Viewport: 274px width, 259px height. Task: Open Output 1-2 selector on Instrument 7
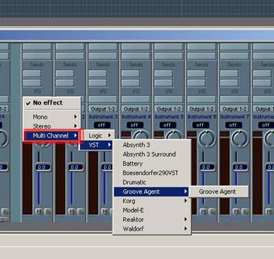point(234,109)
